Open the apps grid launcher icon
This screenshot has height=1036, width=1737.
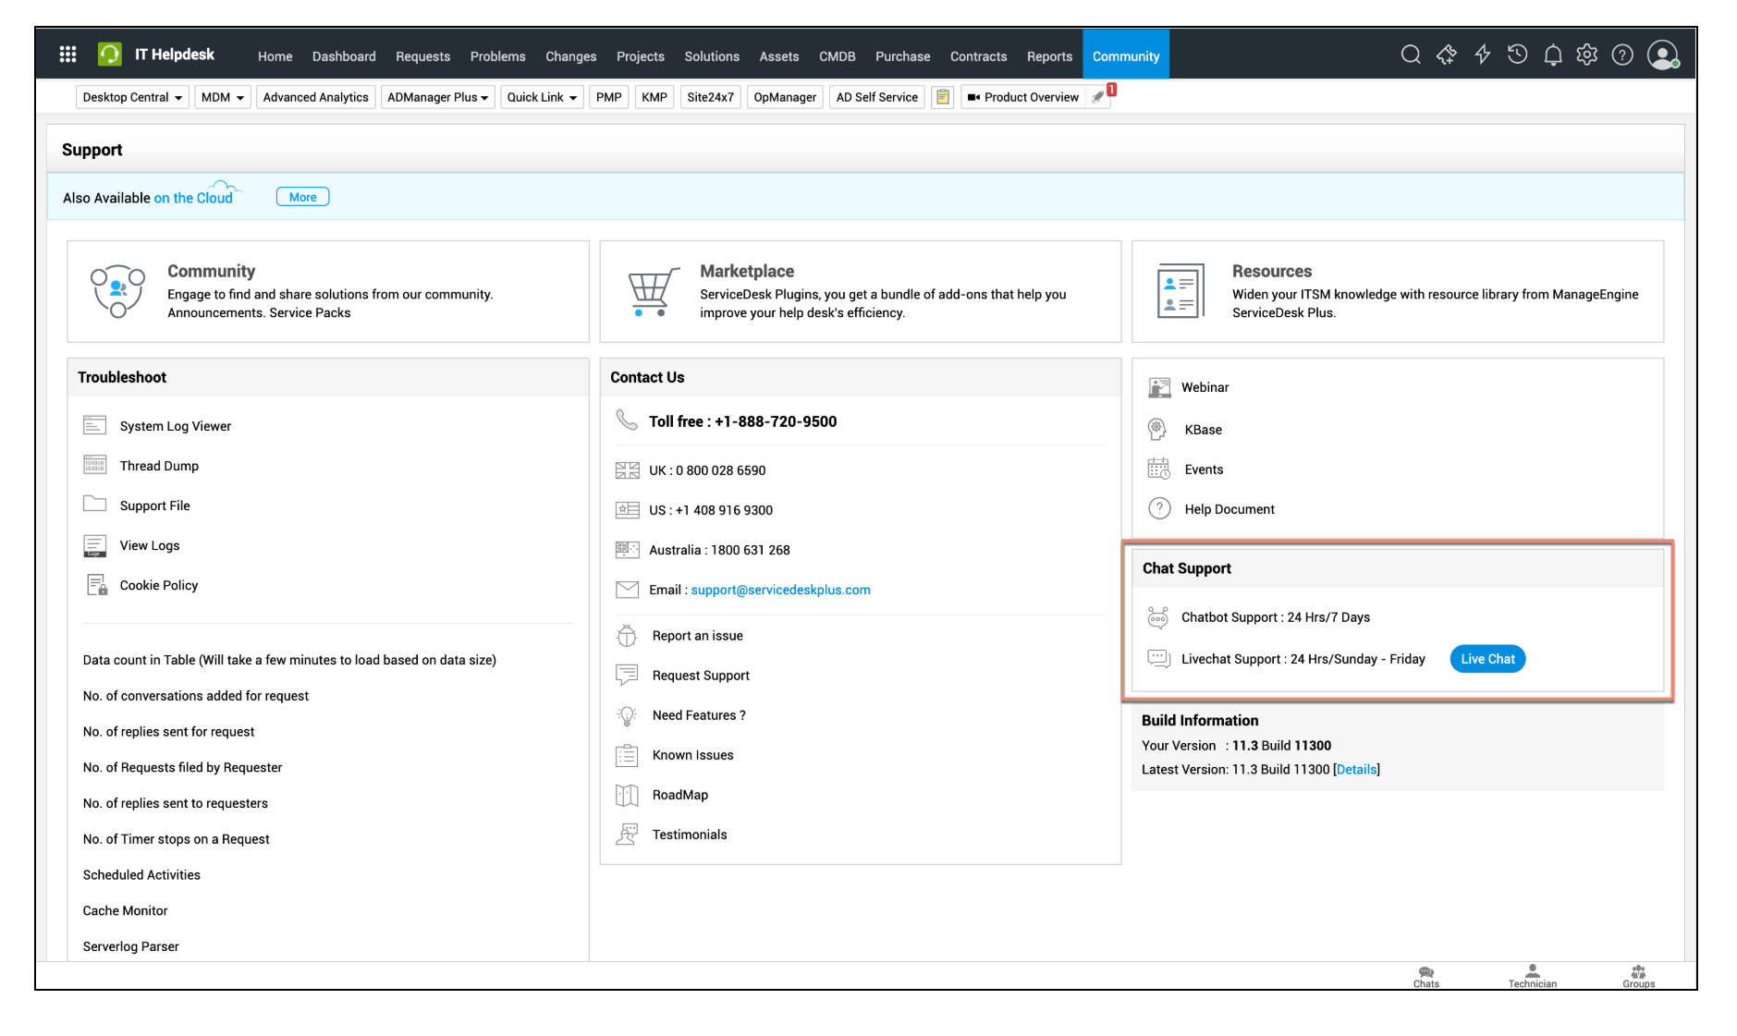pos(67,55)
